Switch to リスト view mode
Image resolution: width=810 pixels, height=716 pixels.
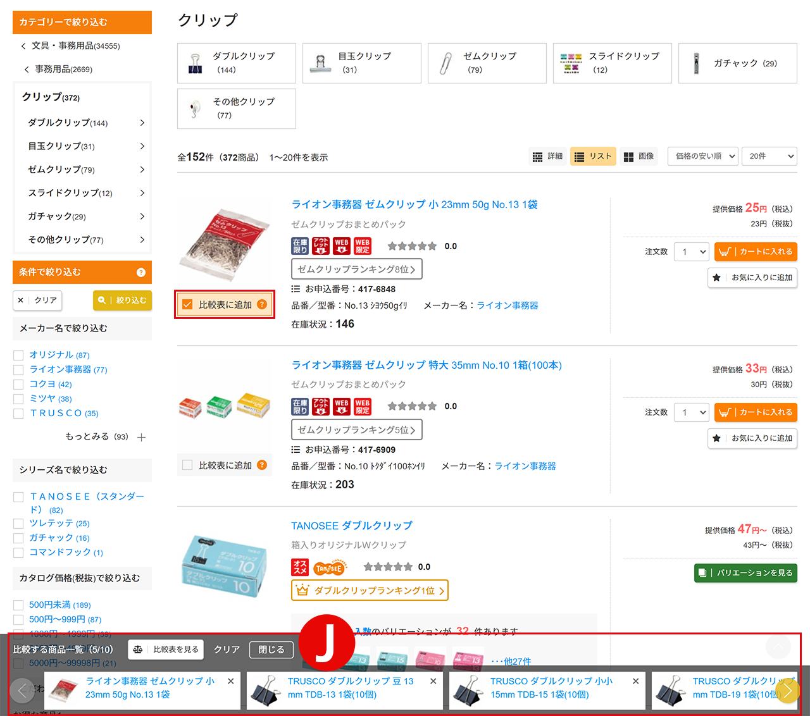[593, 156]
